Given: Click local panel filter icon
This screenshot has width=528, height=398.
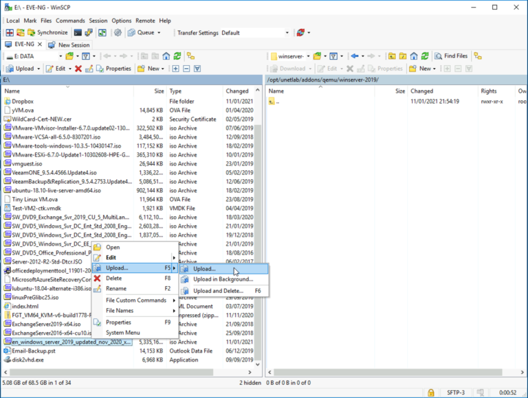Looking at the screenshot, I should pyautogui.click(x=86, y=56).
